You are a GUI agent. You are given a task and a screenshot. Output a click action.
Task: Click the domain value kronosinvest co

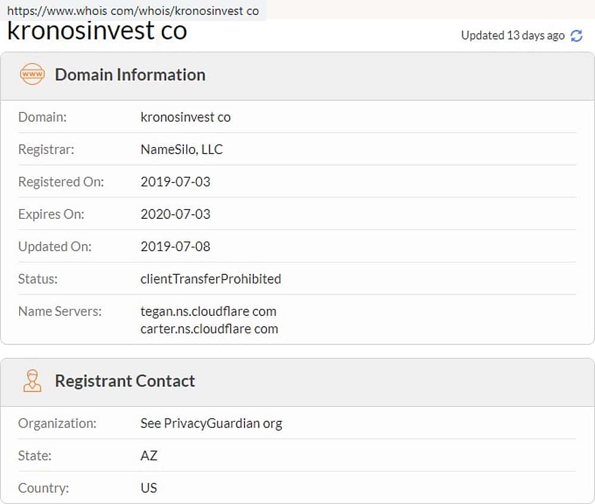click(x=186, y=117)
